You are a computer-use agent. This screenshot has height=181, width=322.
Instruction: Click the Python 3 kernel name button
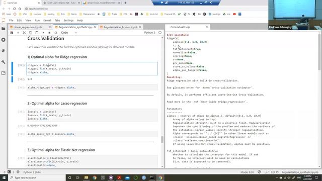149,33
